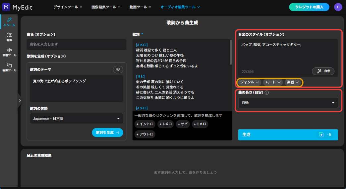Viewport: 346px width, 189px height.
Task: Open the デザインツール menu
Action: tap(68, 7)
